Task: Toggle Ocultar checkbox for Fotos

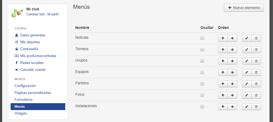Action: [x=202, y=95]
